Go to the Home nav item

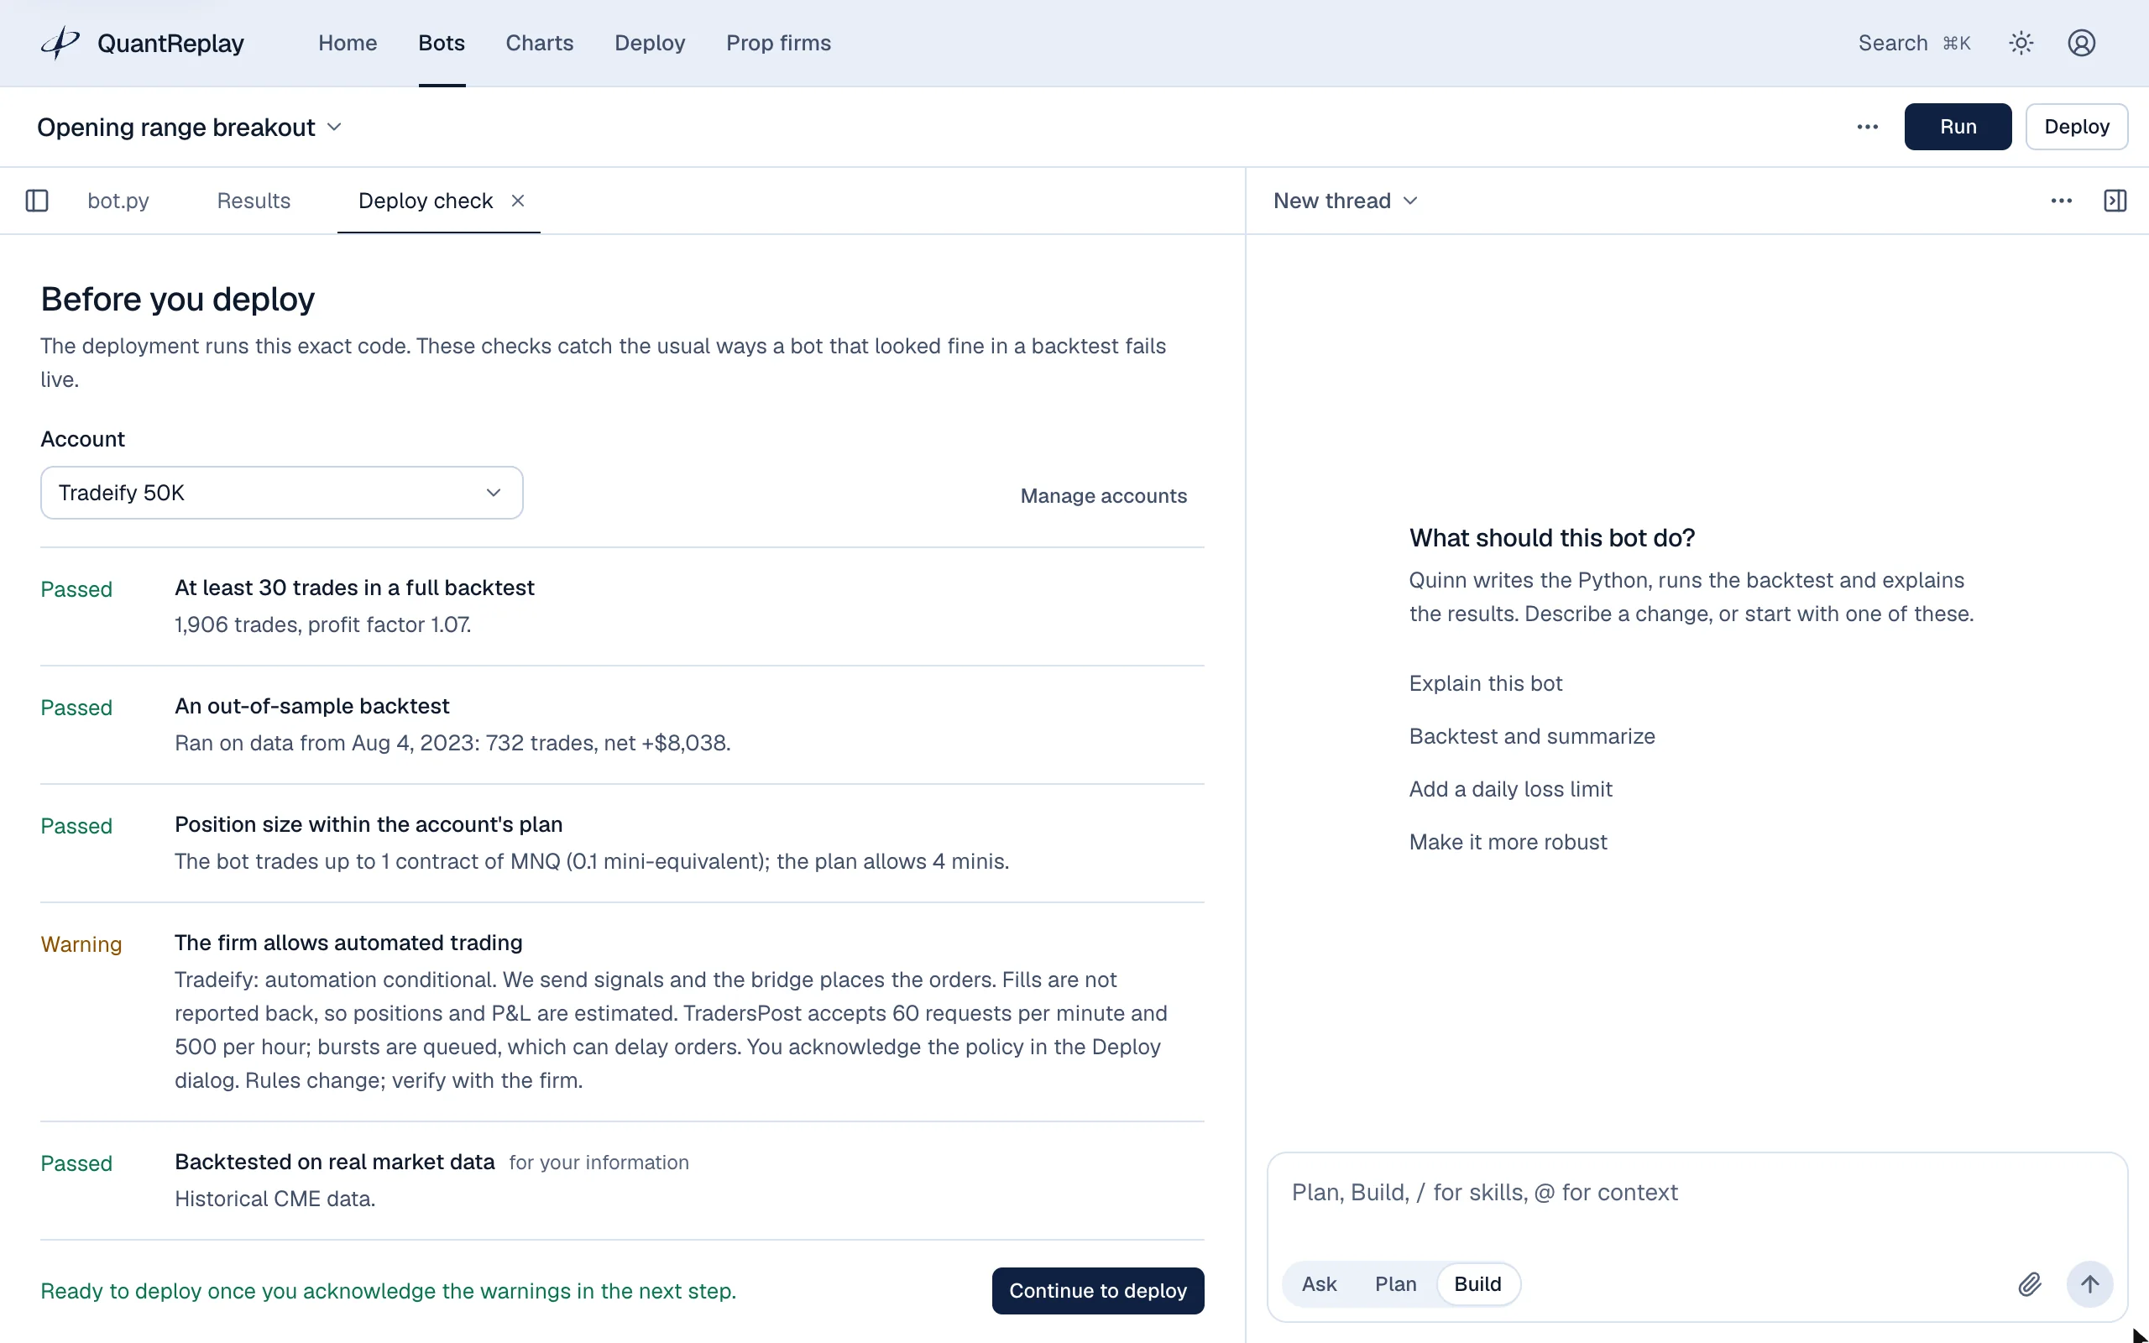tap(348, 43)
